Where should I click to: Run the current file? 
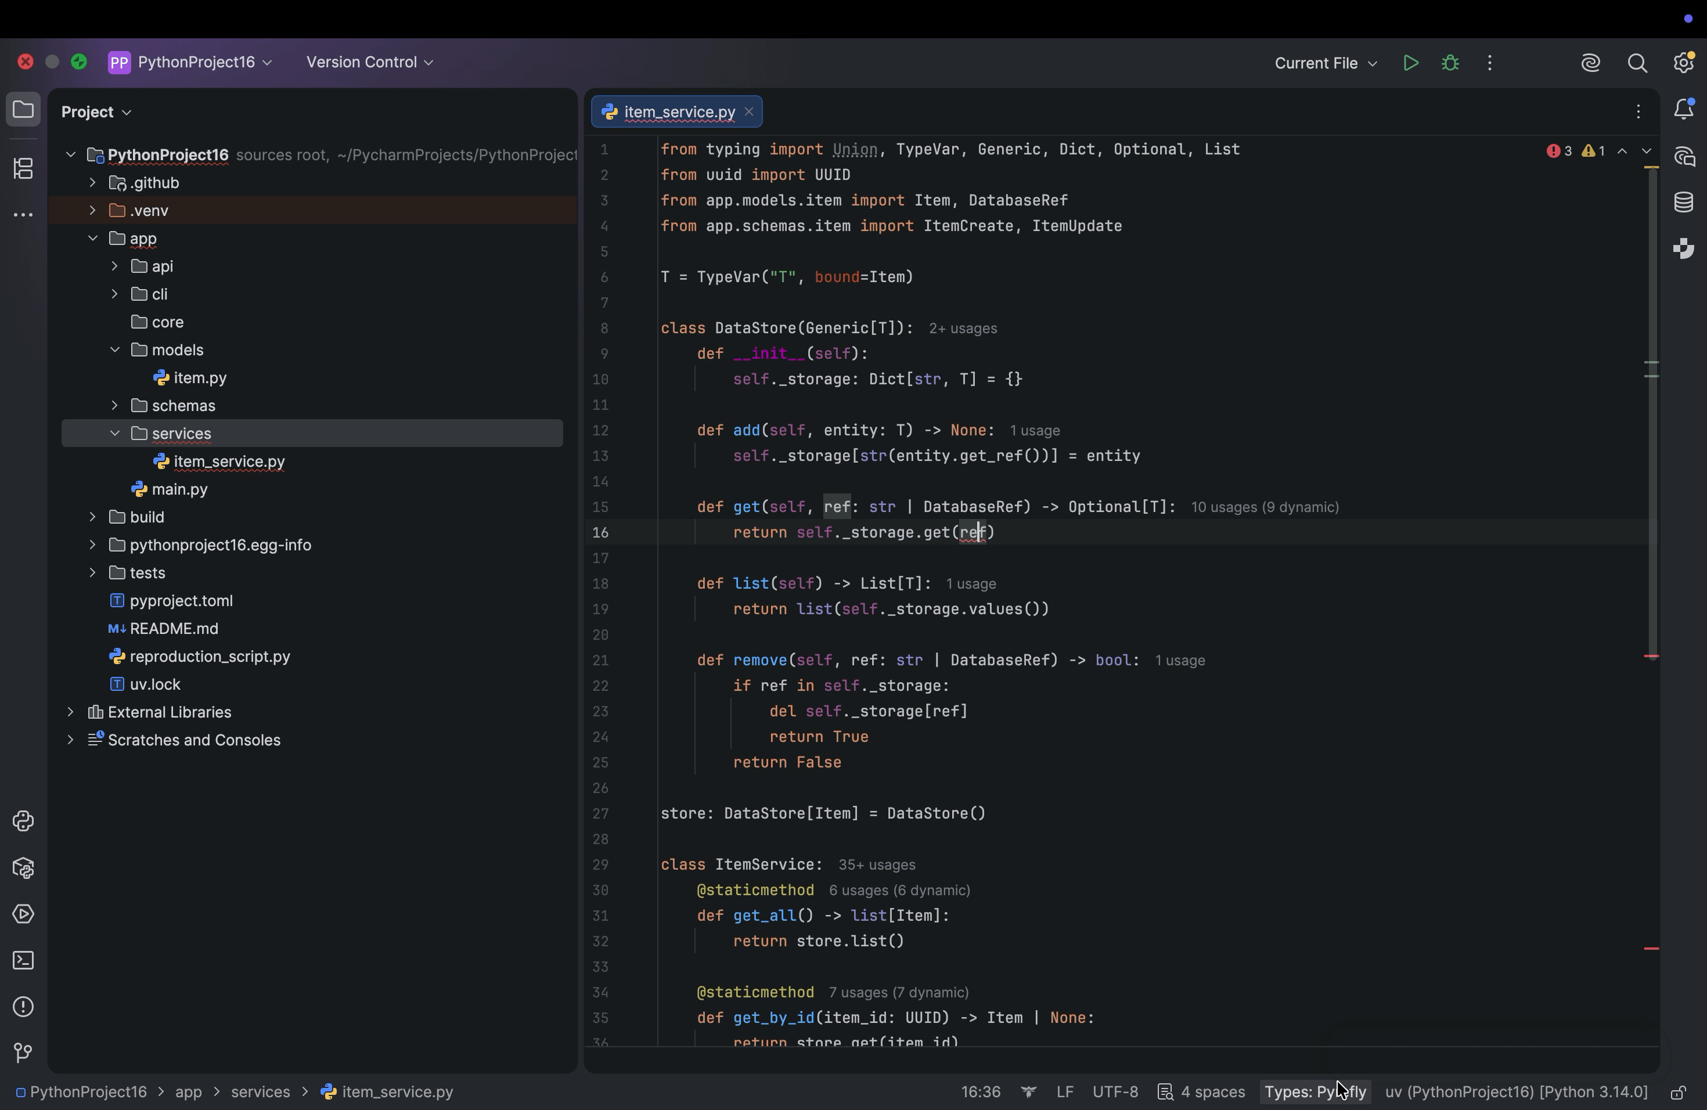1410,63
